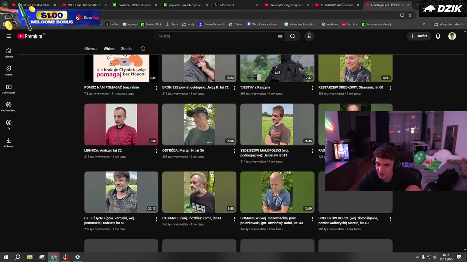Expand the hidden bookmarks overflow chevron
The height and width of the screenshot is (262, 467).
[424, 24]
